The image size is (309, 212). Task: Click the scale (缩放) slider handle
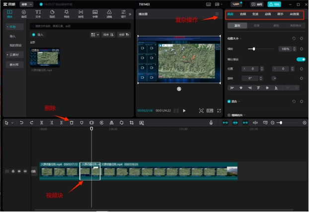[x=254, y=49]
